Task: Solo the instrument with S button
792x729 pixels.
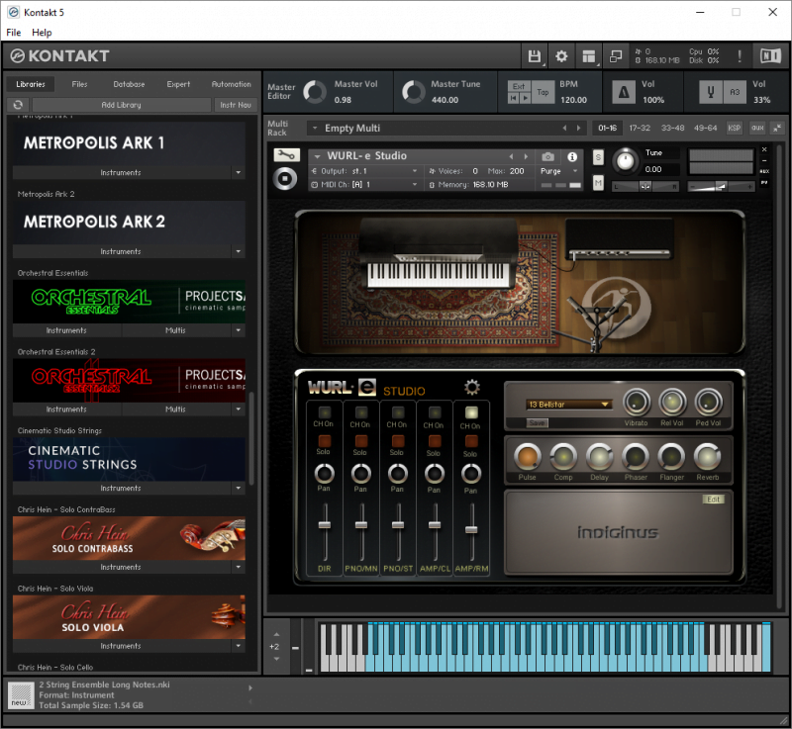Action: click(x=598, y=157)
